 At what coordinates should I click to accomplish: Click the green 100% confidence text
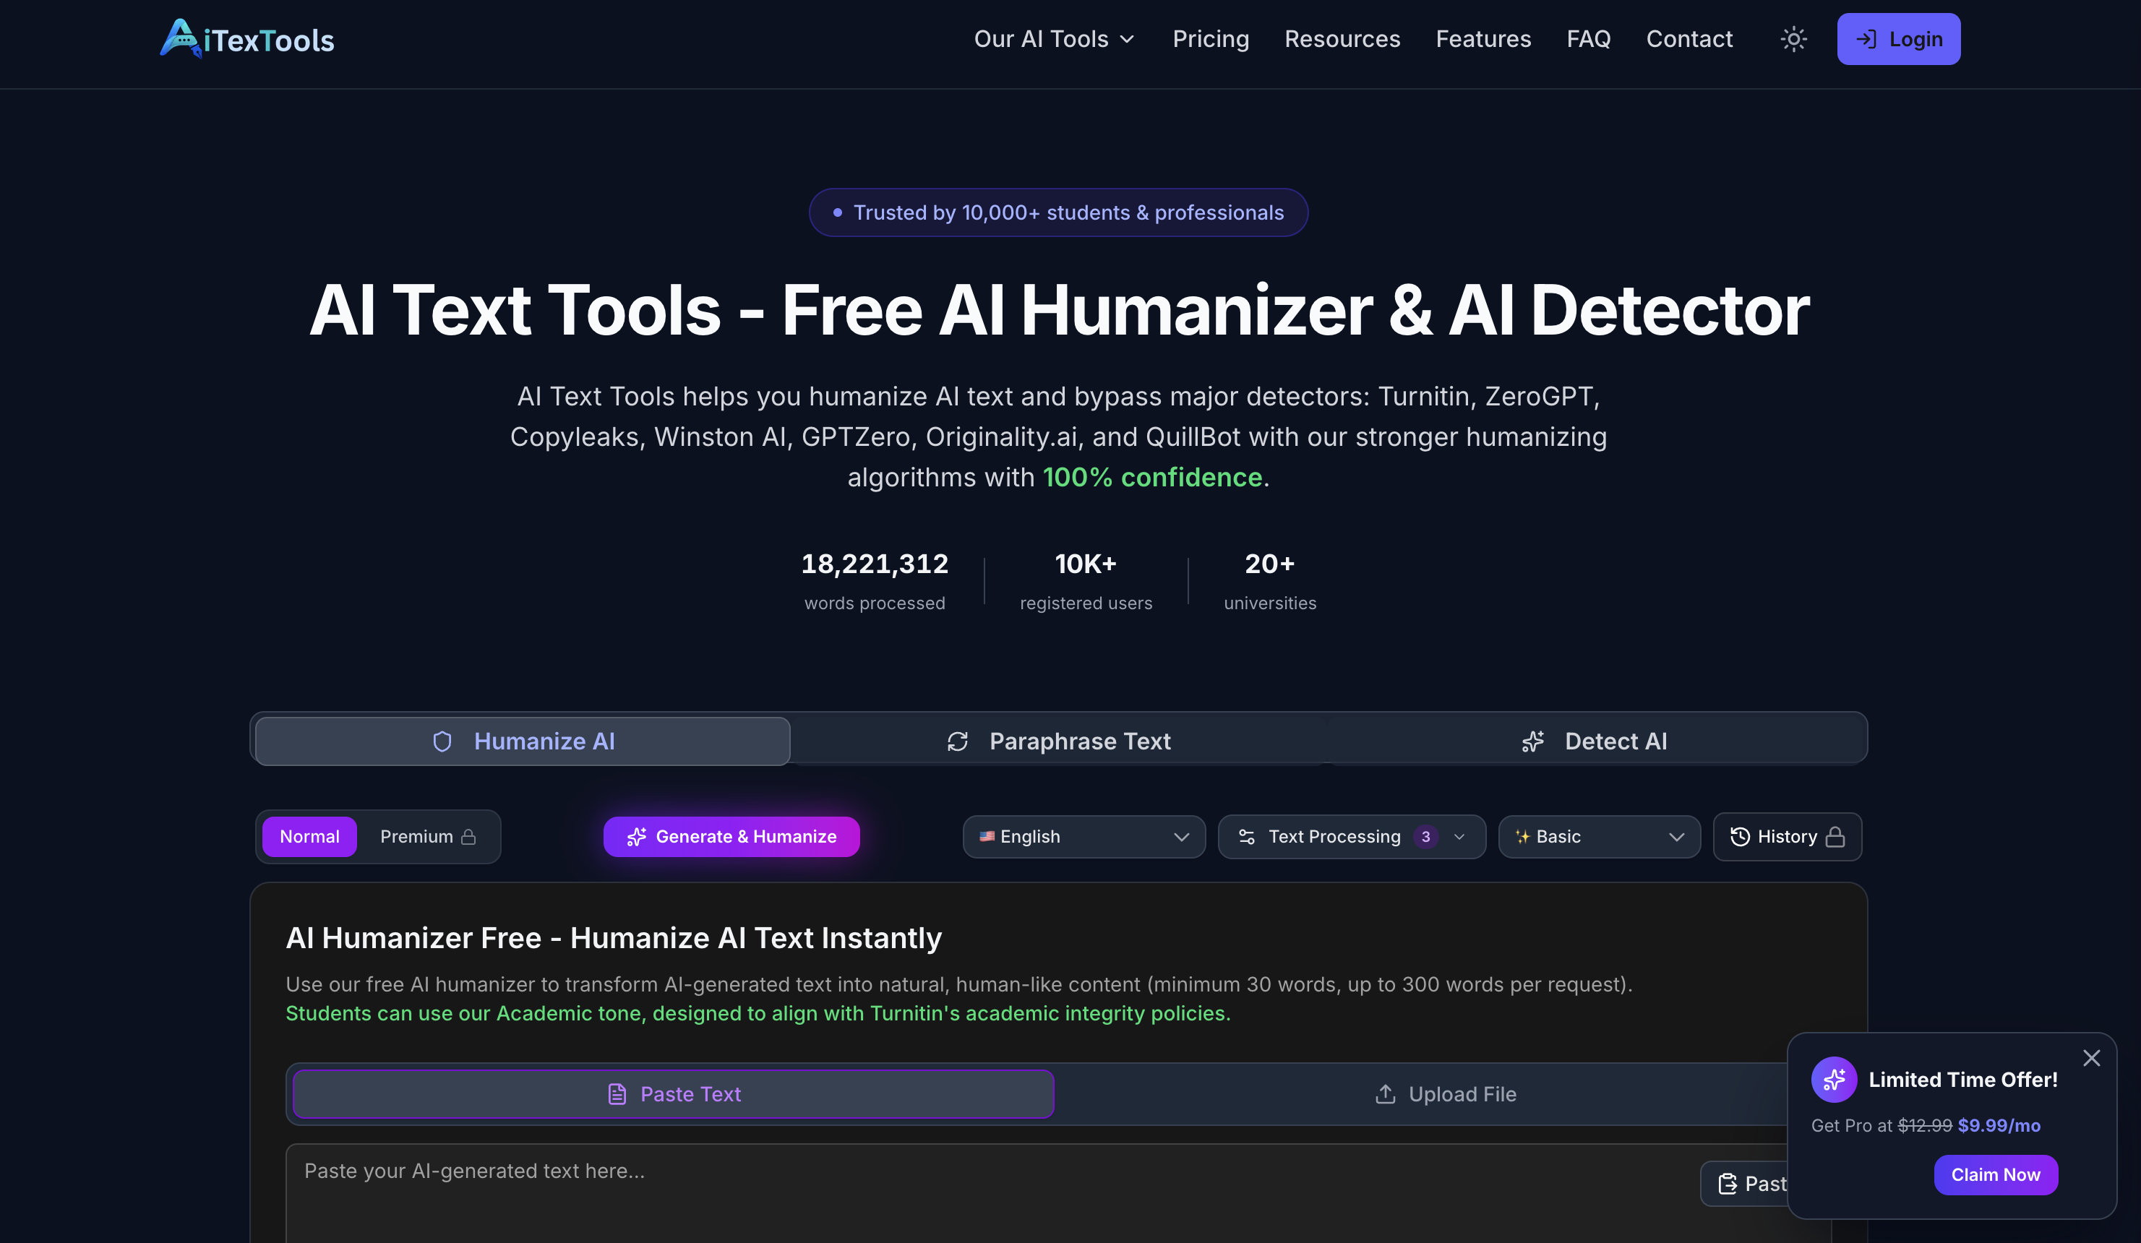tap(1153, 478)
